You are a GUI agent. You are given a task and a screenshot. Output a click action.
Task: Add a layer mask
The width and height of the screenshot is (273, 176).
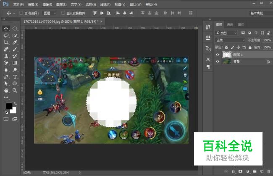point(240,171)
